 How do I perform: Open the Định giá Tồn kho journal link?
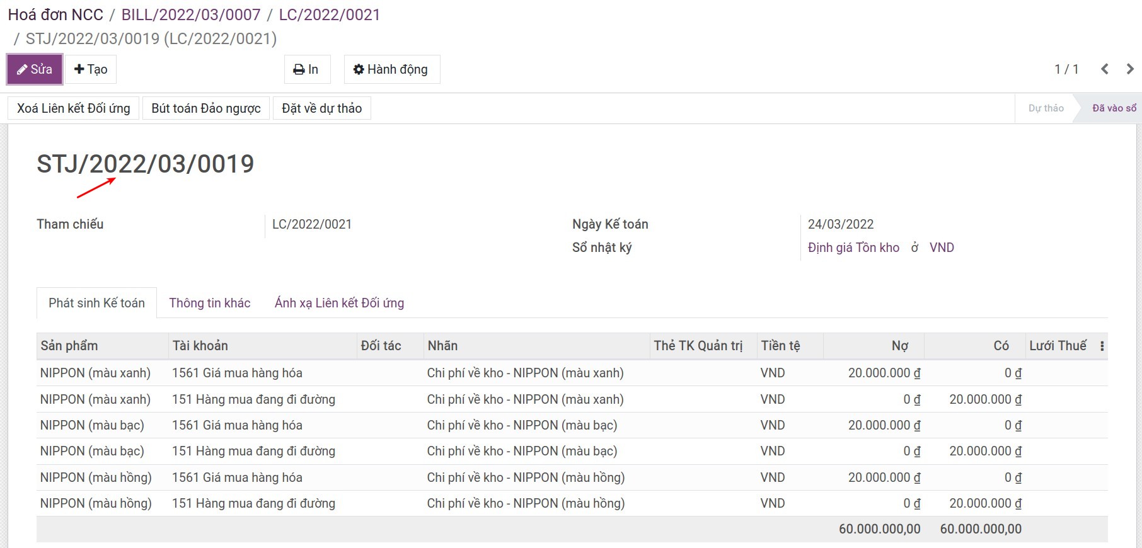tap(853, 248)
